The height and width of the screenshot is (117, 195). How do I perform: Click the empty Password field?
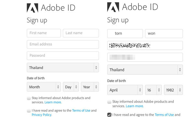(63, 56)
